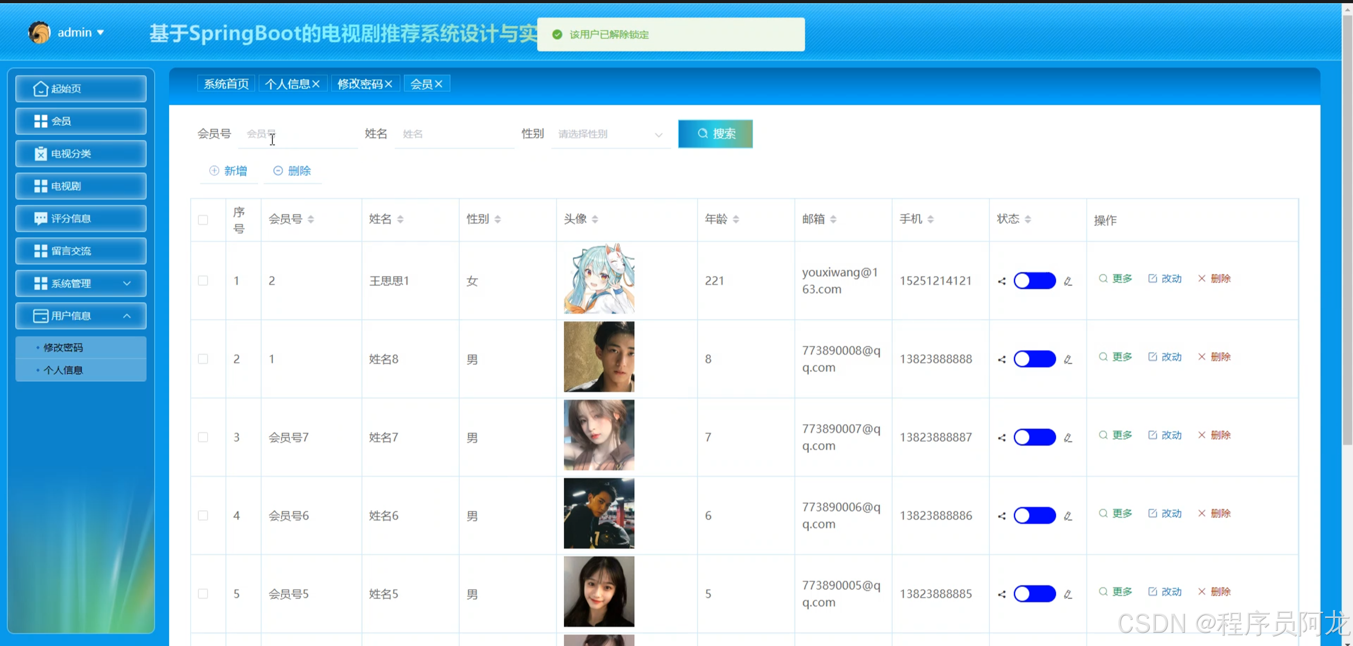Click the pencil icon beside 姓名8's status toggle
This screenshot has height=646, width=1353.
[x=1068, y=359]
